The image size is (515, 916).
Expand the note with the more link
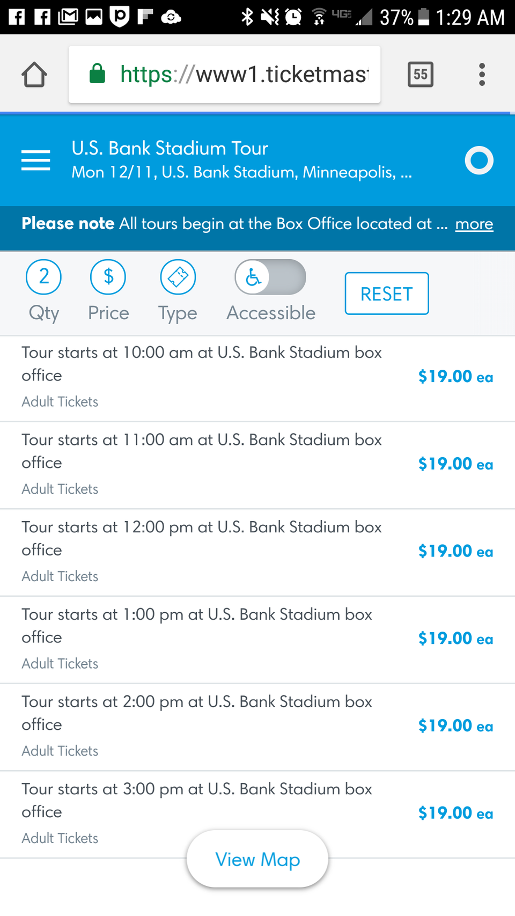474,224
